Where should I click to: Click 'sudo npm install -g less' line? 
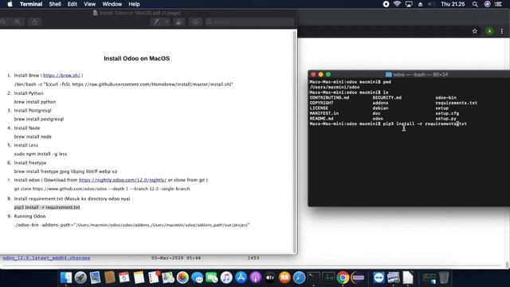point(41,154)
